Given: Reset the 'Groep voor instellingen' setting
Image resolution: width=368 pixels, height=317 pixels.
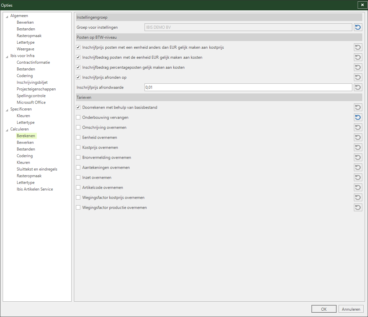Looking at the screenshot, I should [358, 27].
